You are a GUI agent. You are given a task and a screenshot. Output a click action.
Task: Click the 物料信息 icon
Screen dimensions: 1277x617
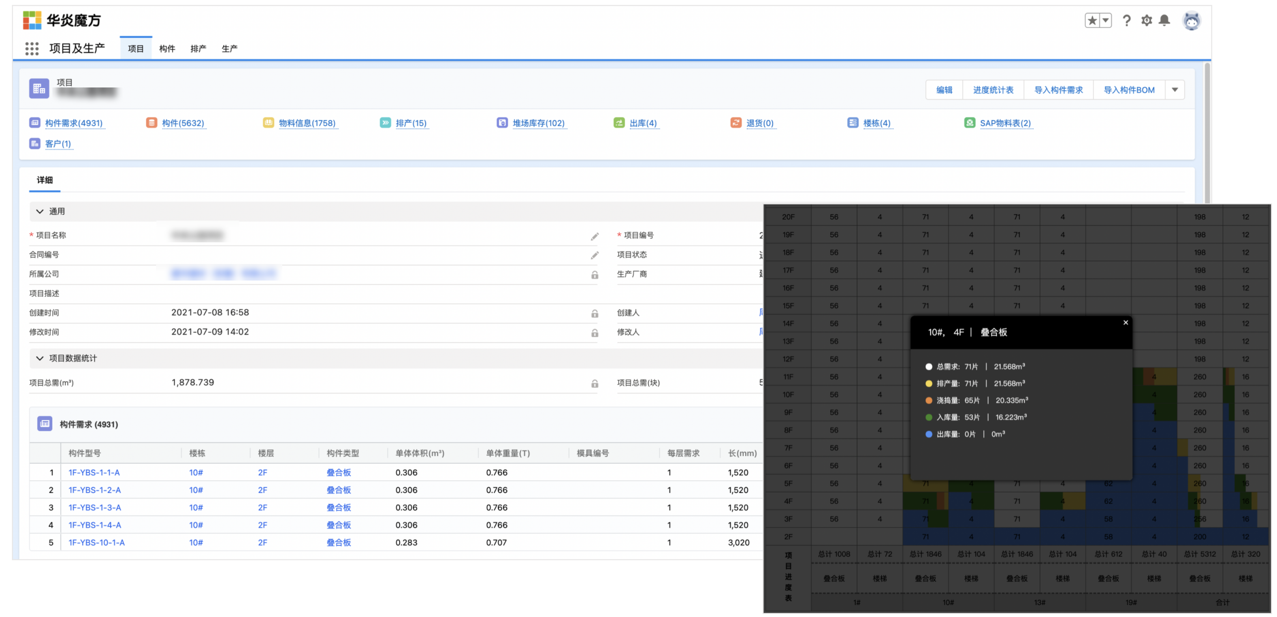coord(268,123)
